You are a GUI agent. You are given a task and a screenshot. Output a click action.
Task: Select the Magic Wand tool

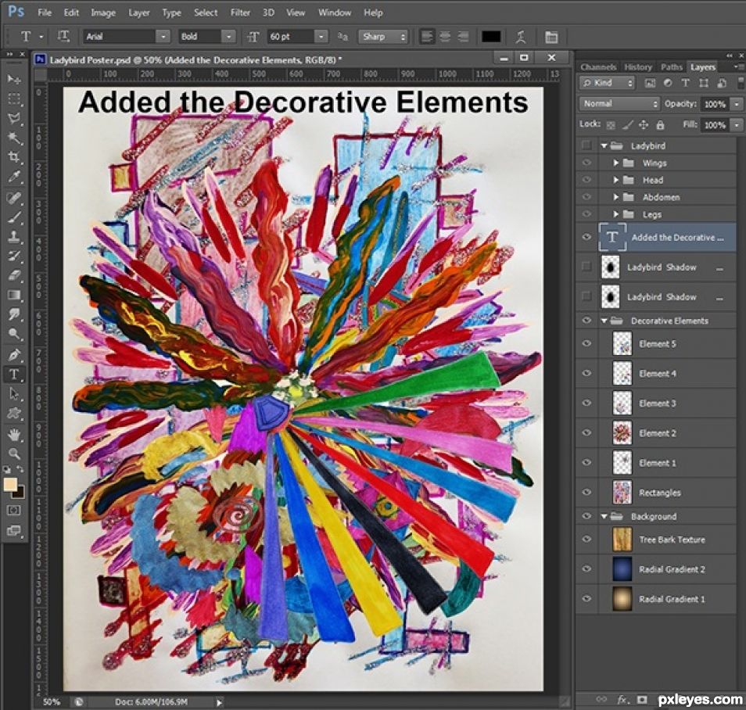(14, 138)
